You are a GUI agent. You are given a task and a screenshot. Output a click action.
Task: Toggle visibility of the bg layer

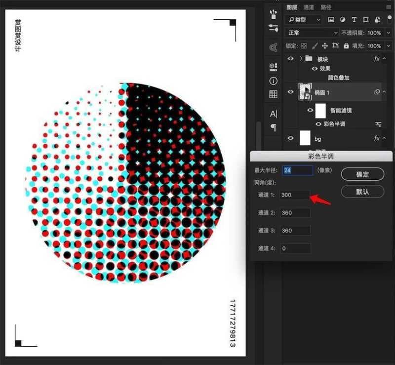[x=291, y=139]
